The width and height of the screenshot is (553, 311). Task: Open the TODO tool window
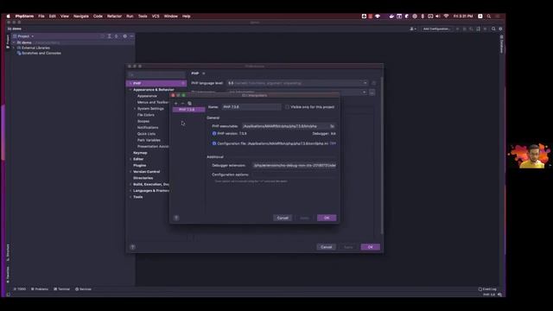[20, 289]
